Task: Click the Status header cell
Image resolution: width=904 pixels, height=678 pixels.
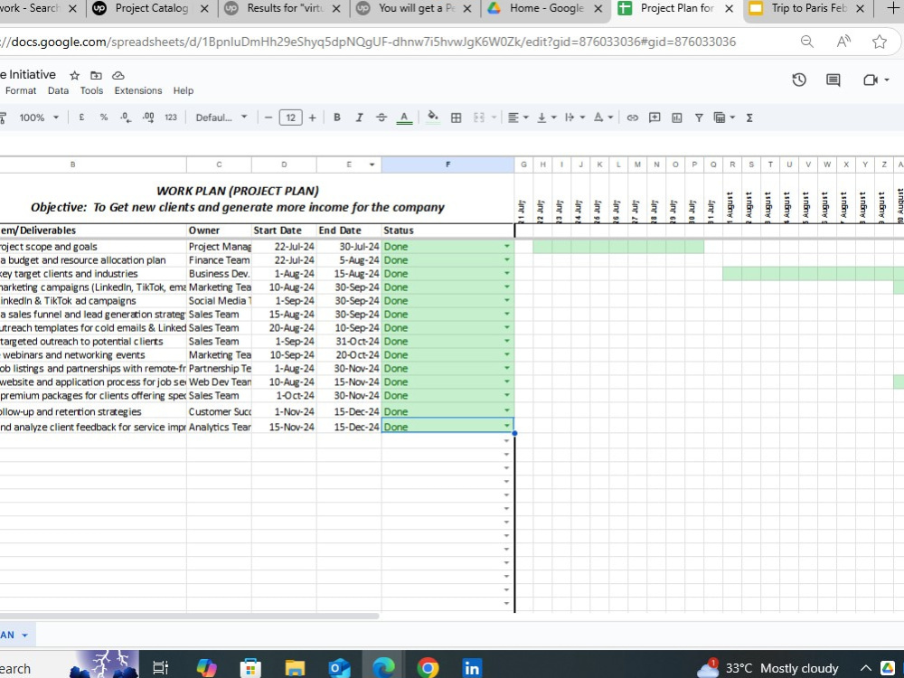Action: point(448,230)
